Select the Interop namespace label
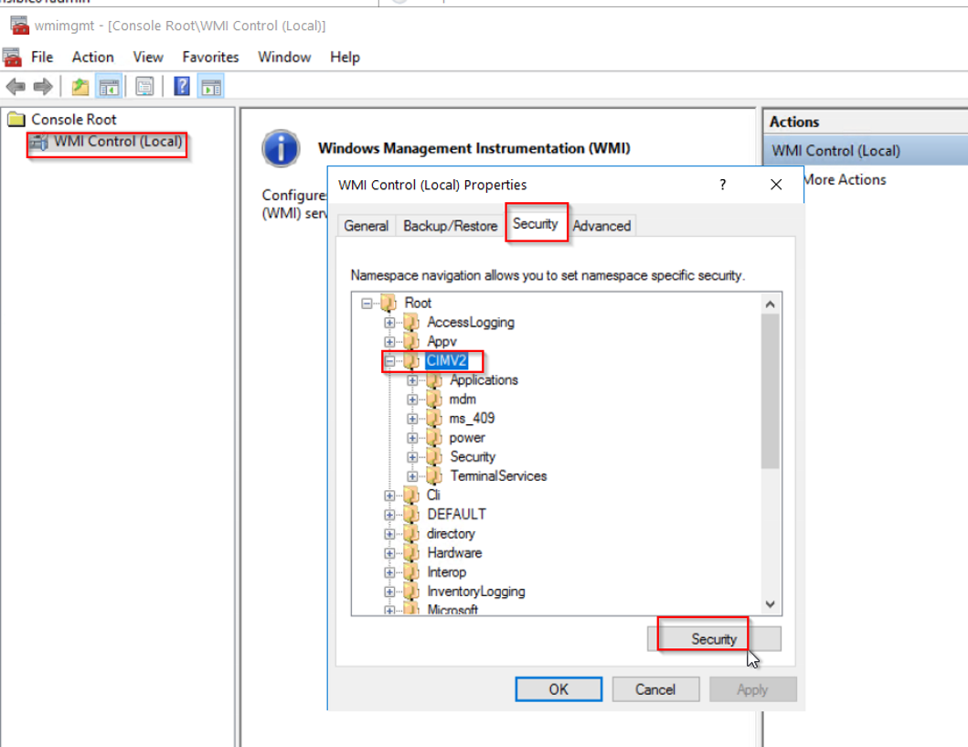This screenshot has width=968, height=747. point(446,572)
